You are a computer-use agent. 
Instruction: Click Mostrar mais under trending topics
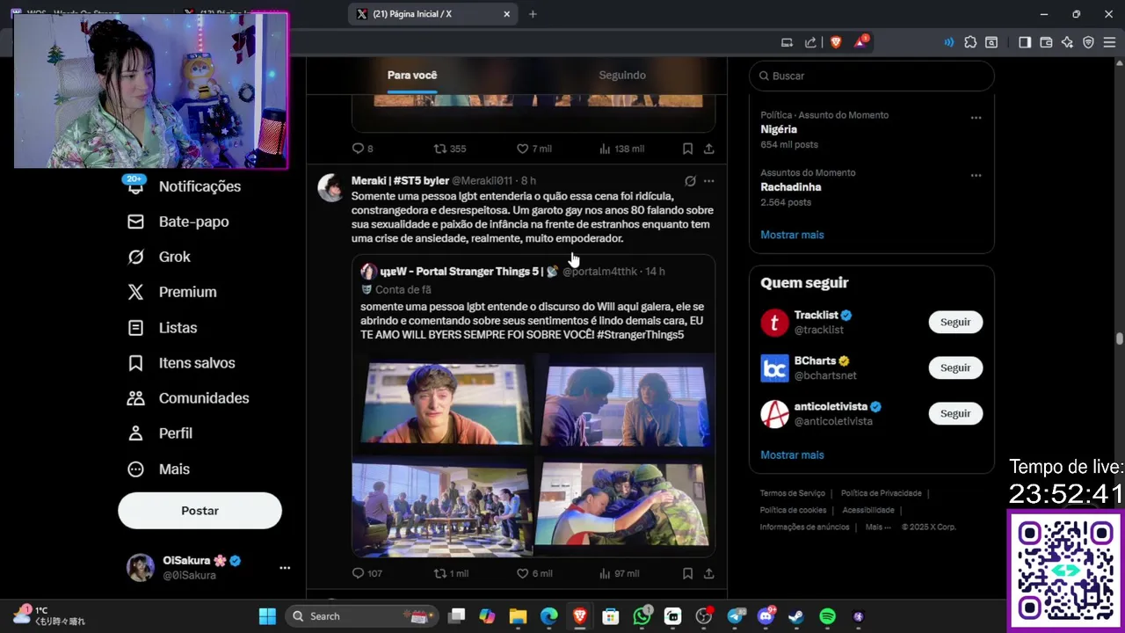click(792, 235)
